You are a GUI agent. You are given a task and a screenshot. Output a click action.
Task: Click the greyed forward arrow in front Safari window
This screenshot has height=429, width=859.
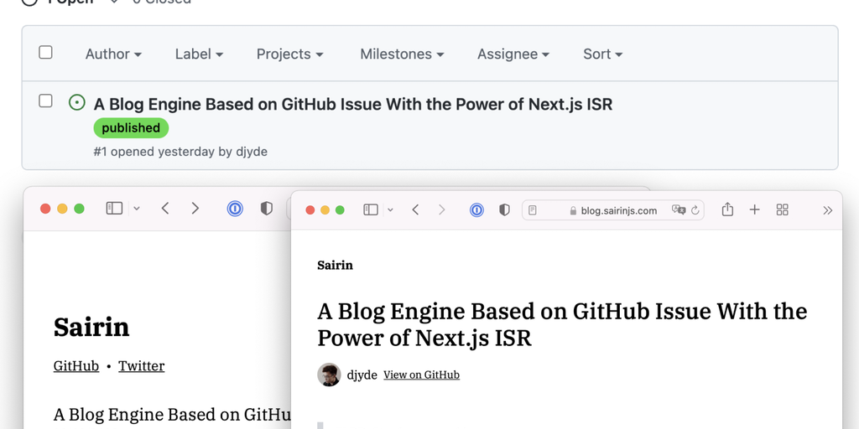pyautogui.click(x=441, y=209)
